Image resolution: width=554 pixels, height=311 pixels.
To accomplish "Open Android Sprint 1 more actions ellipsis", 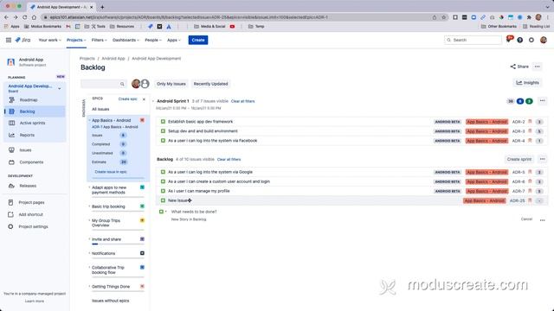I will click(x=543, y=101).
